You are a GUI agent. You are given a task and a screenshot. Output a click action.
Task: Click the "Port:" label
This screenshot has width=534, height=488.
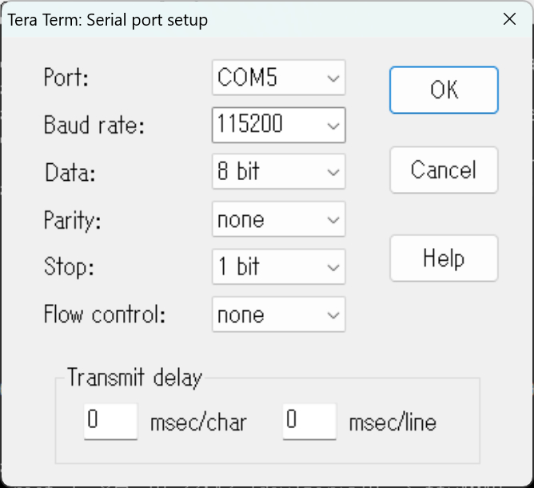(66, 77)
